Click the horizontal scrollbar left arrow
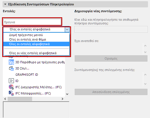This screenshot has height=118, width=150. [x=5, y=99]
